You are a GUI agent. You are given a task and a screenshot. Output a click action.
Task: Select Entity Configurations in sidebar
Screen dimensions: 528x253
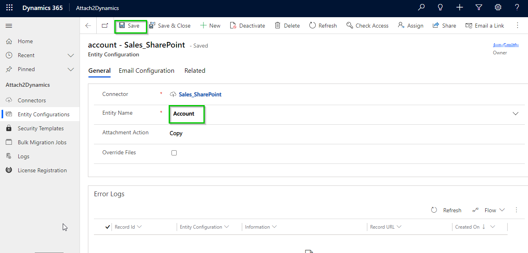pyautogui.click(x=40, y=114)
